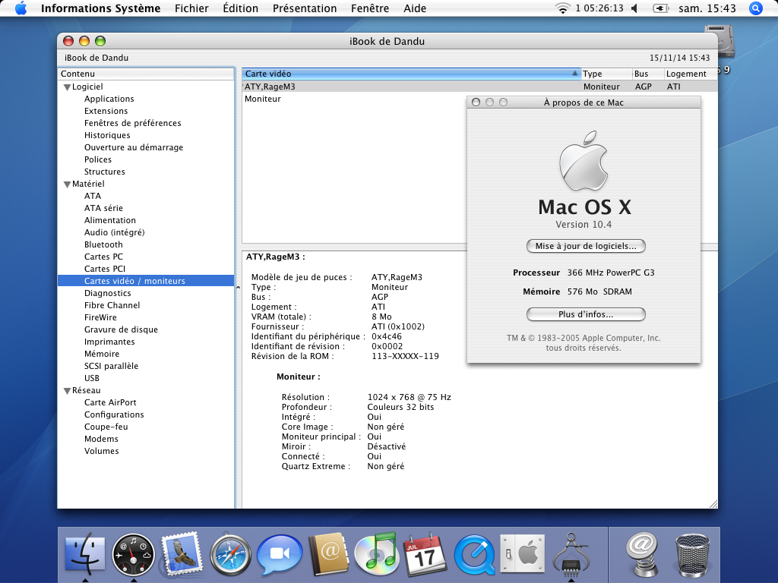Click Version 10.4 text in About window
The width and height of the screenshot is (778, 583).
click(x=583, y=225)
